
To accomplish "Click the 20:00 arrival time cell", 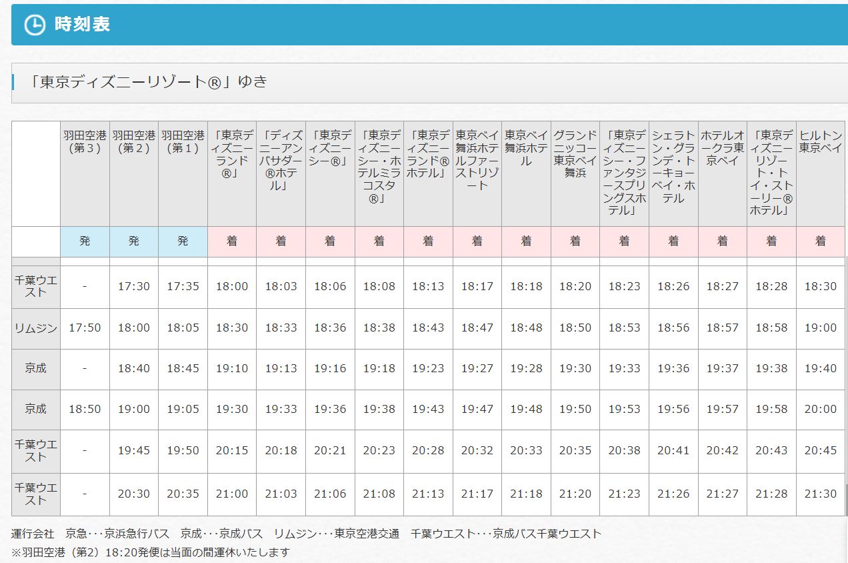I will pos(821,410).
